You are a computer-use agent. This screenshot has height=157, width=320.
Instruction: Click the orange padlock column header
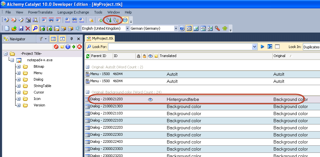(144, 56)
